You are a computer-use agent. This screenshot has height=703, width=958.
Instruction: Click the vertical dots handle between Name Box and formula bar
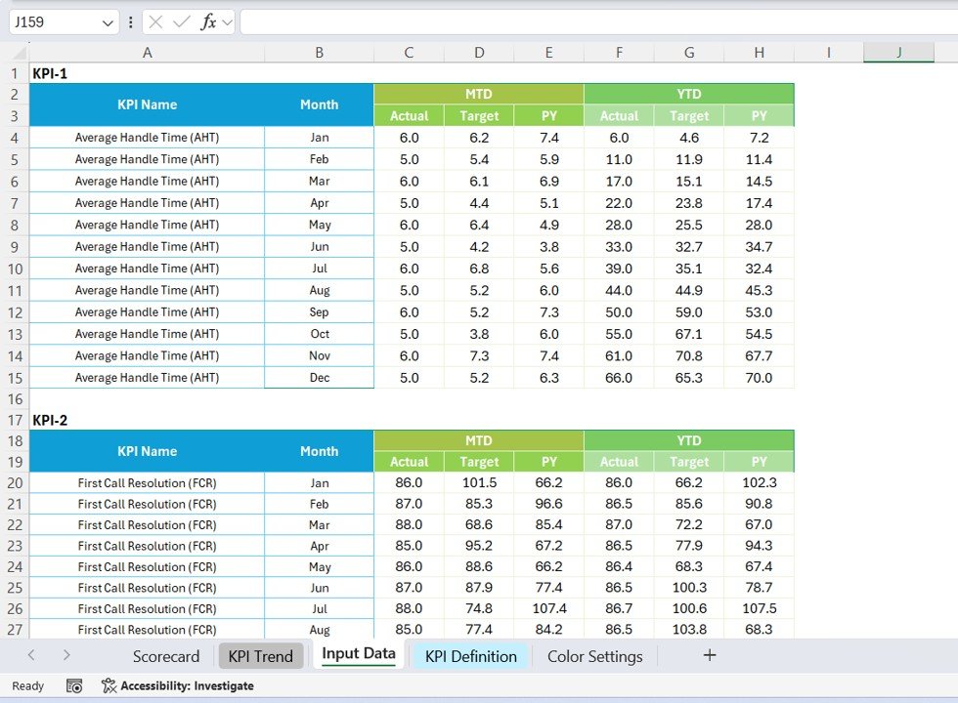click(128, 21)
